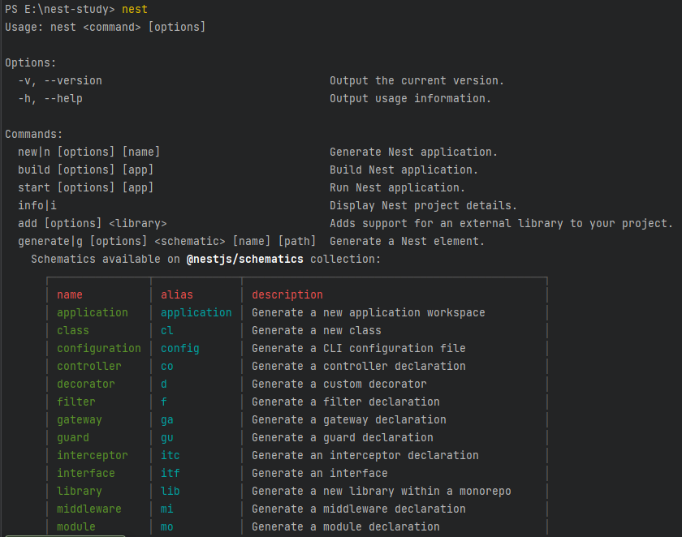Screen dimensions: 682x537
Task: Click 'add [options] <library>' command
Action: click(x=93, y=223)
